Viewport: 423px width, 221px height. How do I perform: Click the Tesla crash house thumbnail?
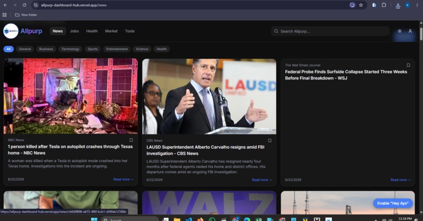click(70, 96)
